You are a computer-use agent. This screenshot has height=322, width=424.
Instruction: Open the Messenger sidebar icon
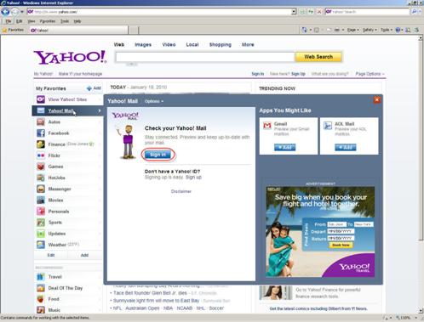(x=41, y=189)
